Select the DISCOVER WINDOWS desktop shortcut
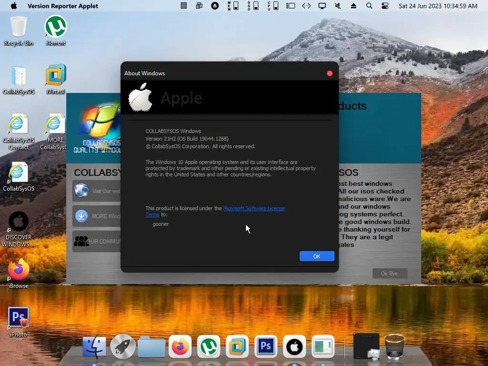The width and height of the screenshot is (488, 366). [x=19, y=229]
